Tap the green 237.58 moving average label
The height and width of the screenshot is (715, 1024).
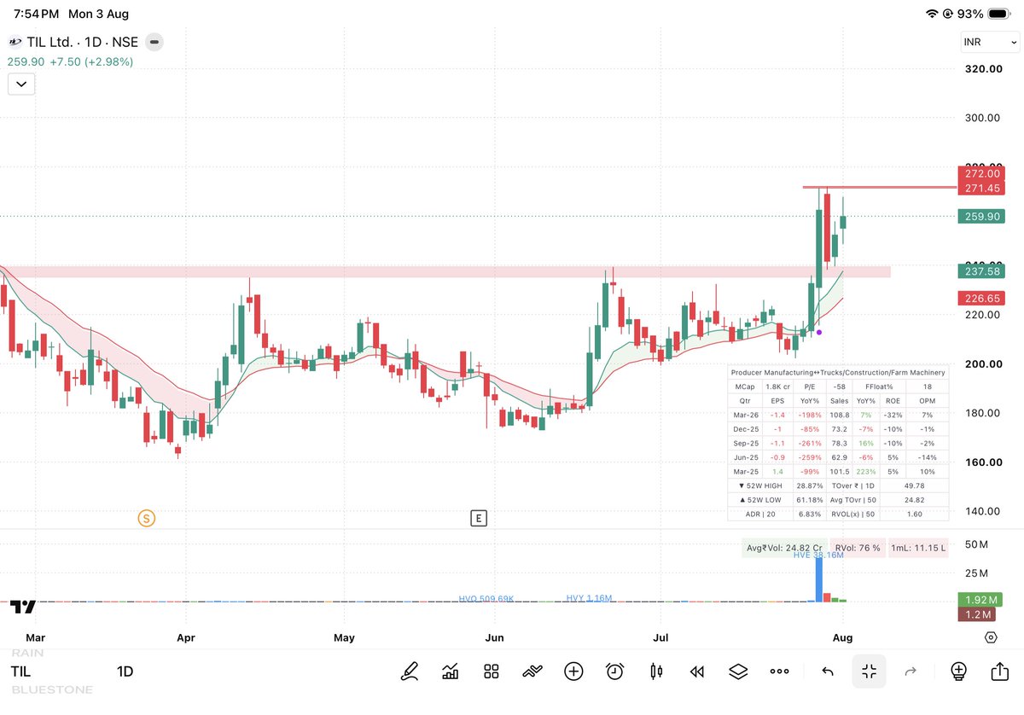982,271
